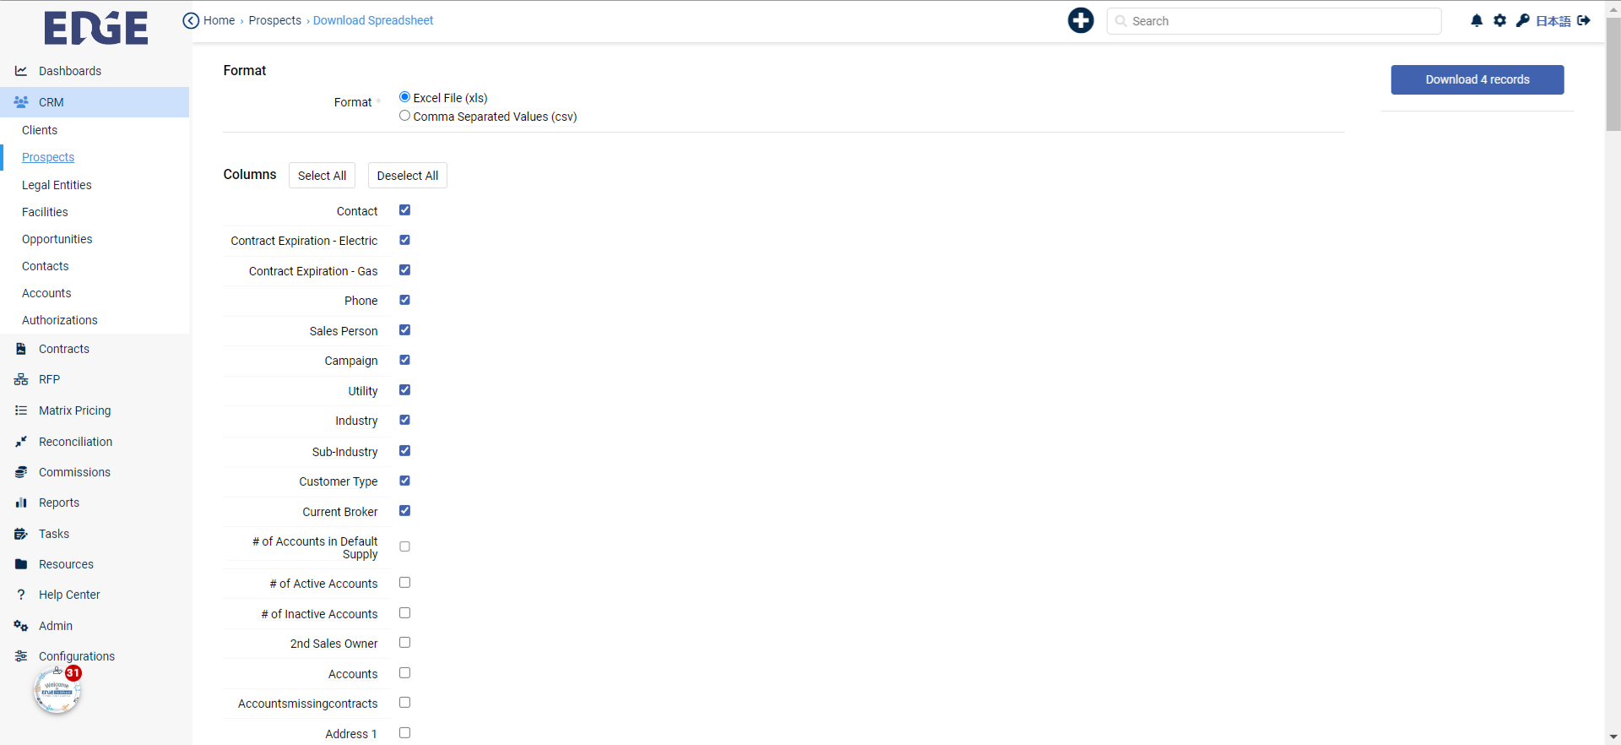
Task: Click the Download 4 records button
Action: (1477, 79)
